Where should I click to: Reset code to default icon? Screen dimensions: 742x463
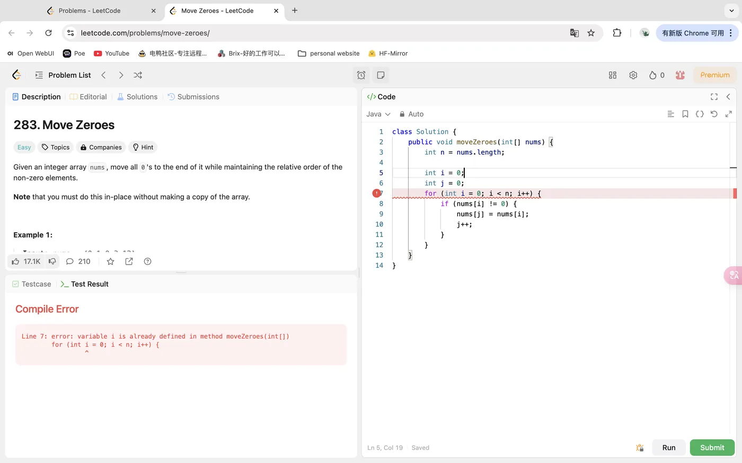[x=714, y=114]
